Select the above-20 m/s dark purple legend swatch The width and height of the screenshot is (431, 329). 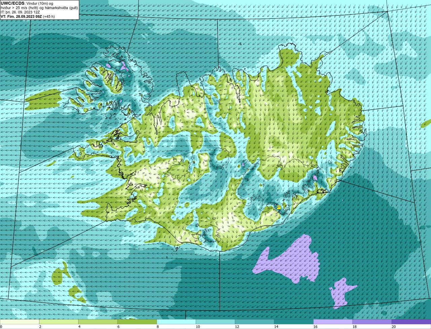(411, 322)
